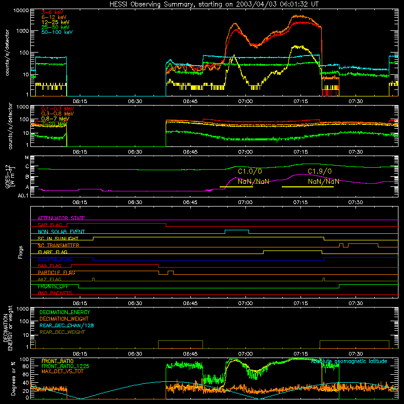Select the orange 6-12 keV legend label
This screenshot has height=404, width=404.
[x=54, y=17]
